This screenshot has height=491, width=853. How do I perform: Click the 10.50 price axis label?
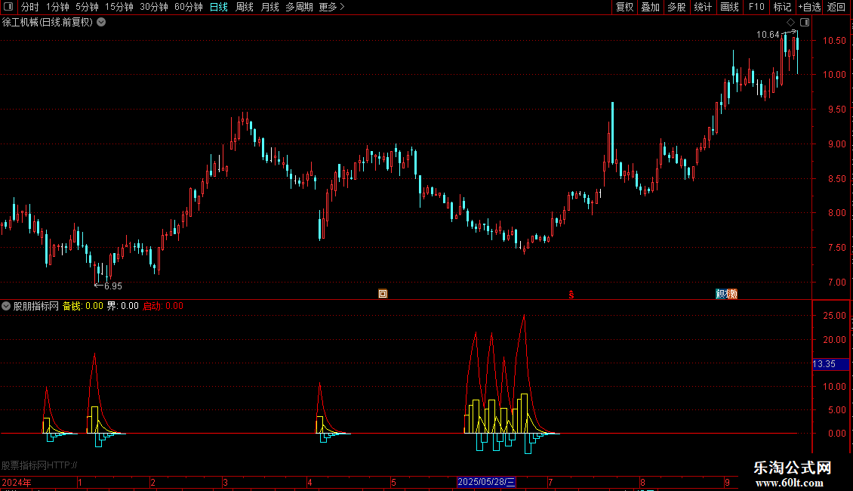tap(834, 41)
